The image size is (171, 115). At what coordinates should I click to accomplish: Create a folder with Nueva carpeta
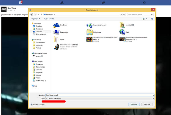[49, 19]
